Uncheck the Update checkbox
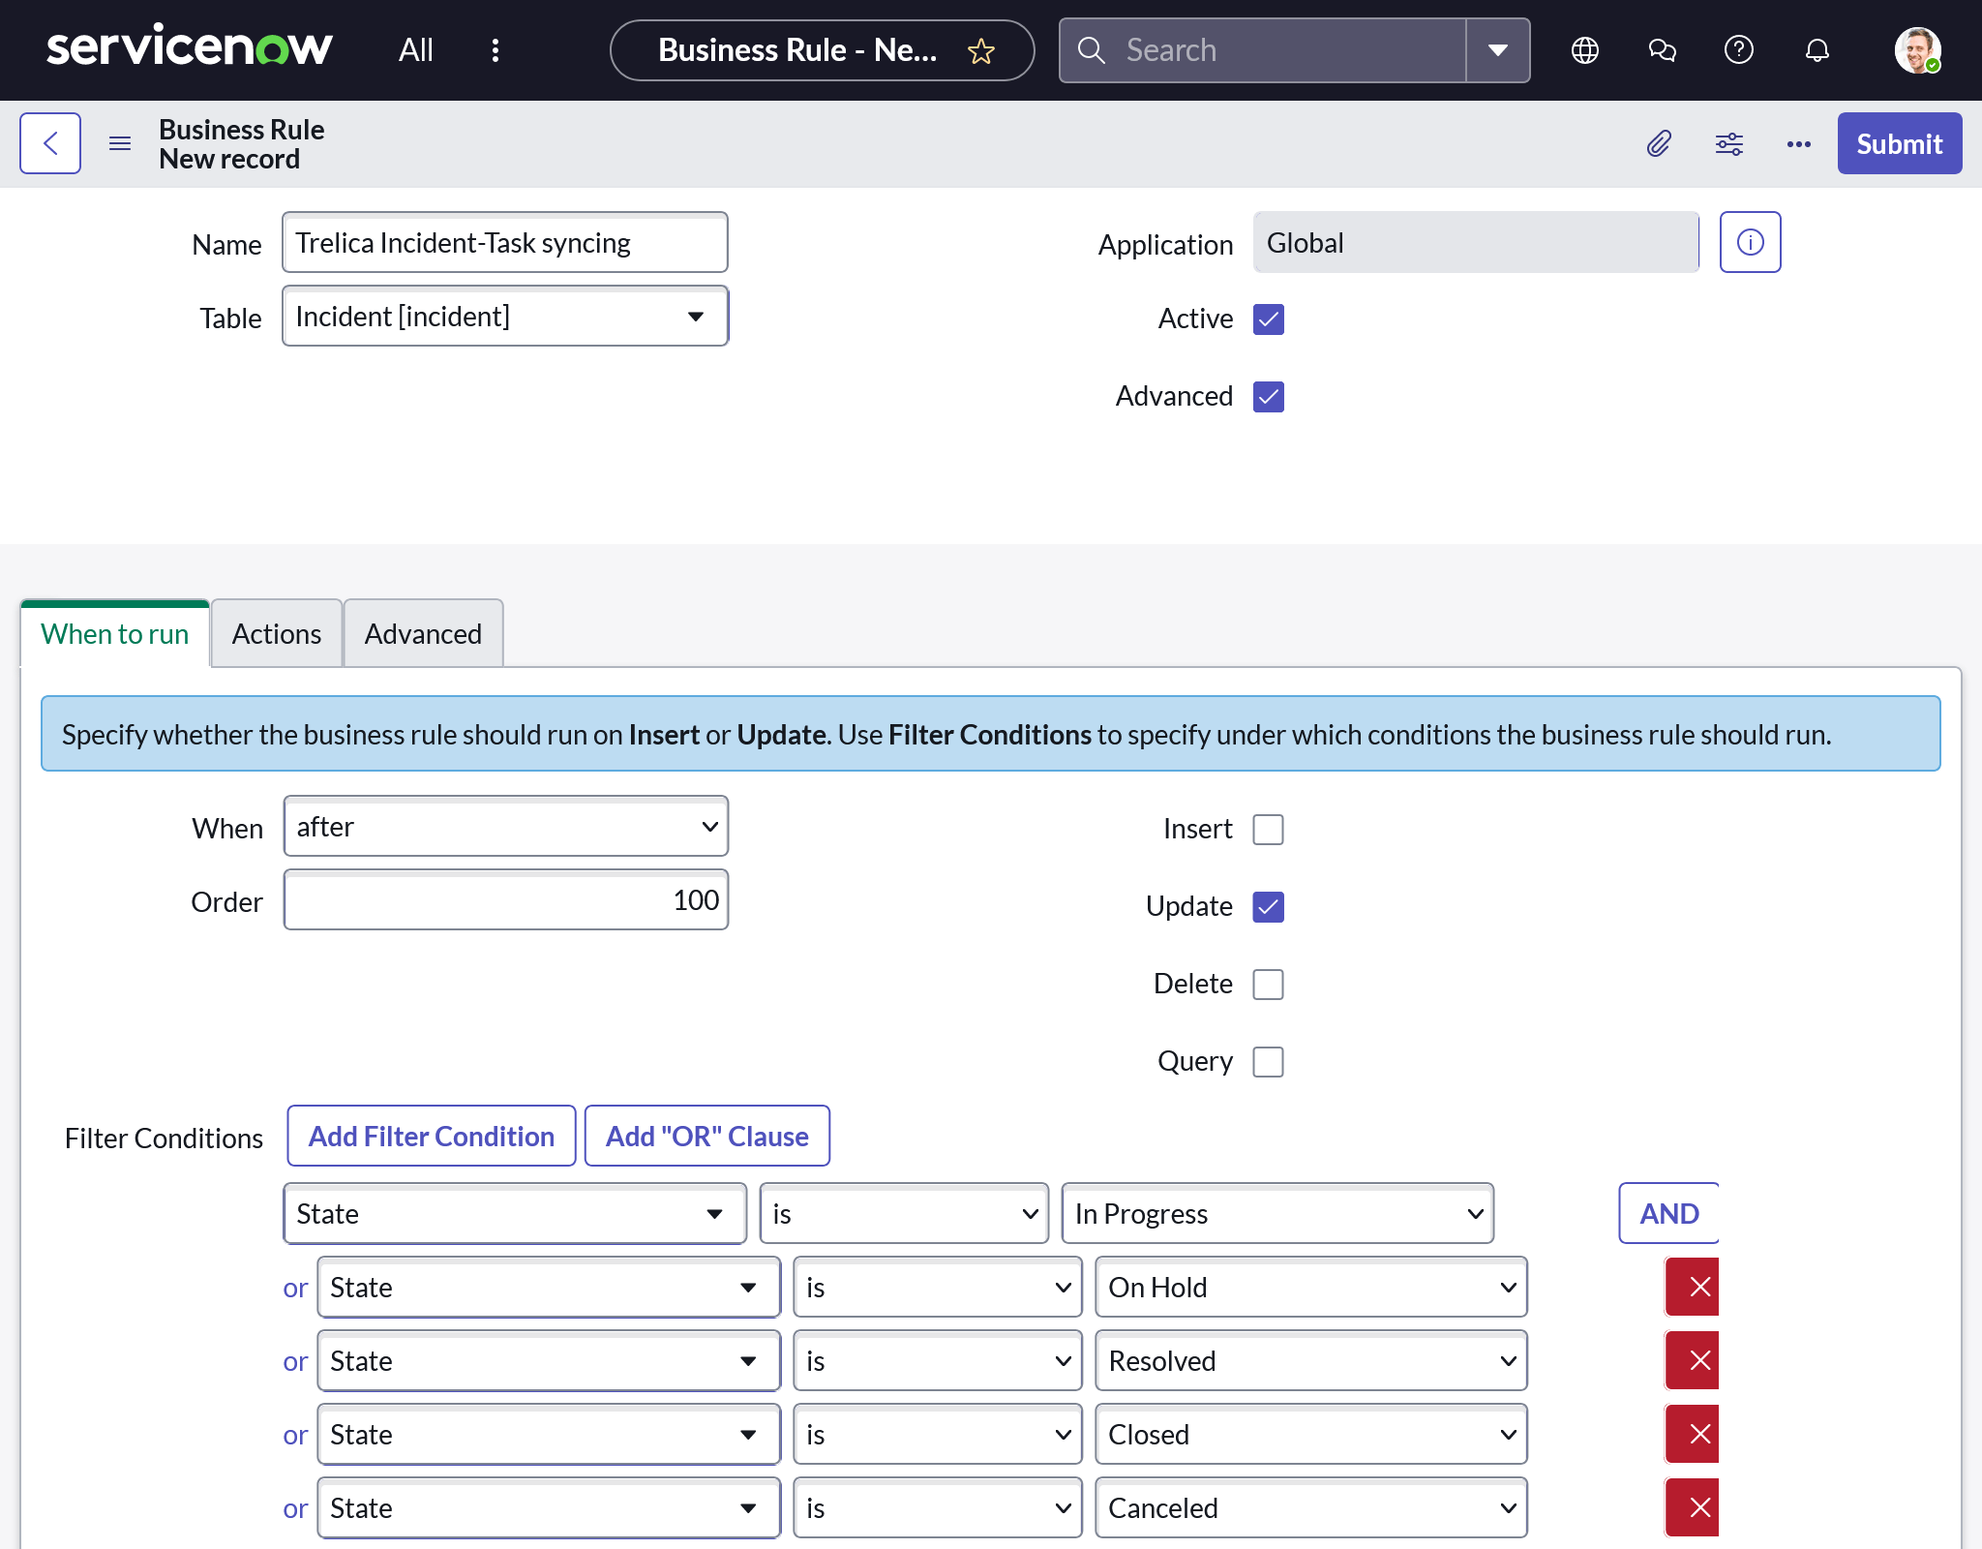This screenshot has width=1982, height=1549. click(x=1268, y=906)
